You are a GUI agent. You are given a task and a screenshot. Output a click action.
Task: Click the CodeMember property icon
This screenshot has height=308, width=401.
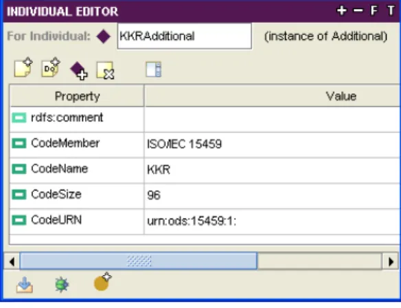pos(19,144)
